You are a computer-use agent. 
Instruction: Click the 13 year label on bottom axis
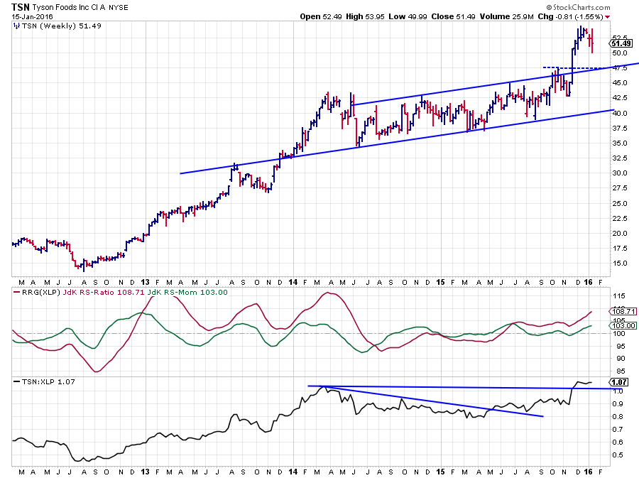[145, 472]
